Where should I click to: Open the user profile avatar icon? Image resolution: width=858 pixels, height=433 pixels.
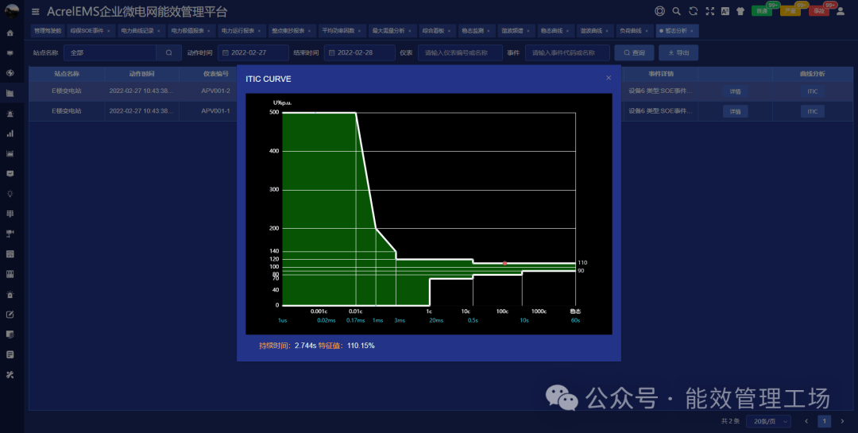pos(841,11)
